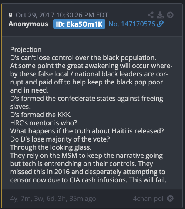185x209 pixels.
Task: Click the line "D's formed the KKK."
Action: click(x=41, y=115)
